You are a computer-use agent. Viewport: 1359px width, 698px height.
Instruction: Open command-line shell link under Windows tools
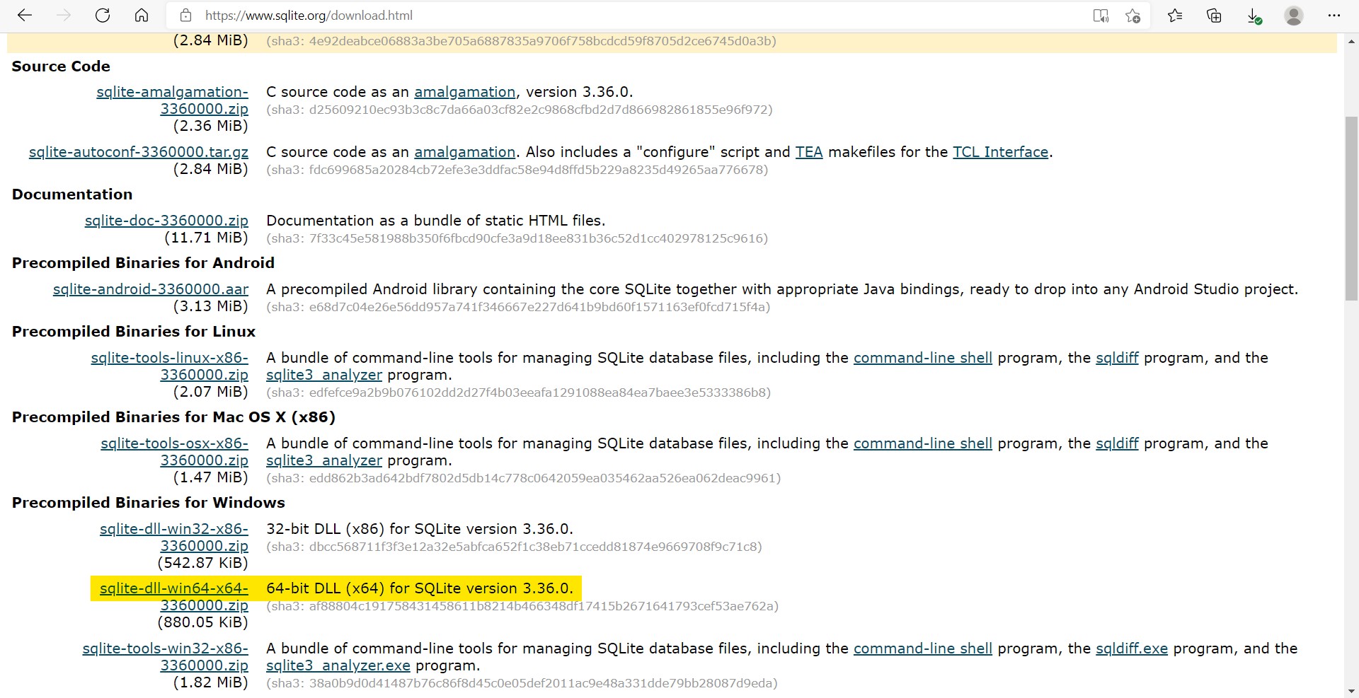pyautogui.click(x=923, y=648)
